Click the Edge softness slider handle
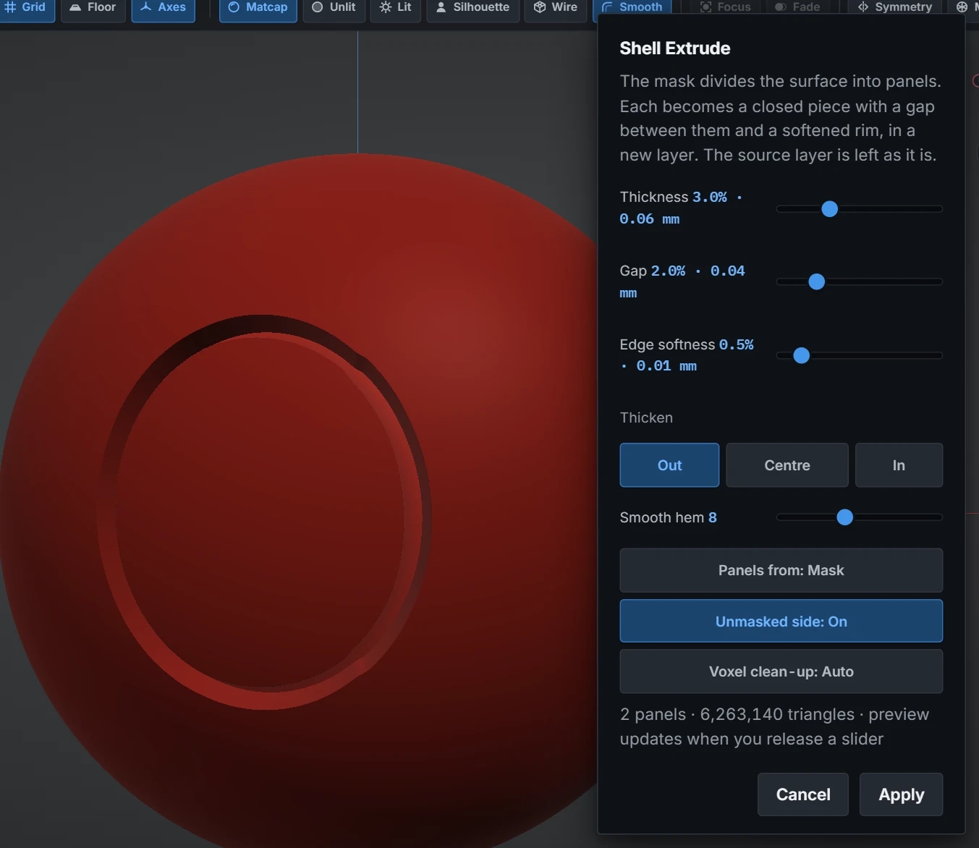Screen dimensions: 979x848 point(802,356)
